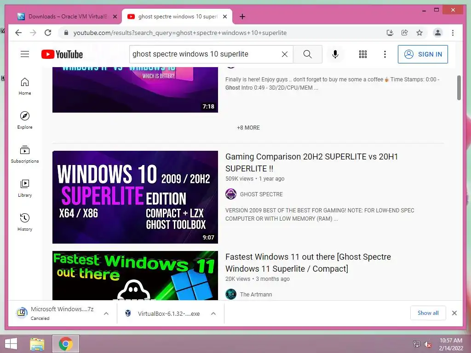Clear the search query with X

pyautogui.click(x=284, y=54)
